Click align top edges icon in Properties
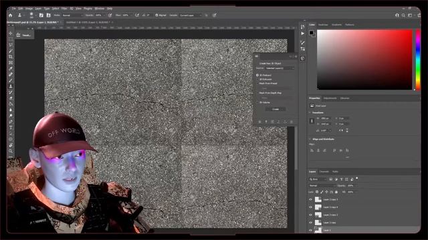The height and width of the screenshot is (240, 428). (x=334, y=150)
